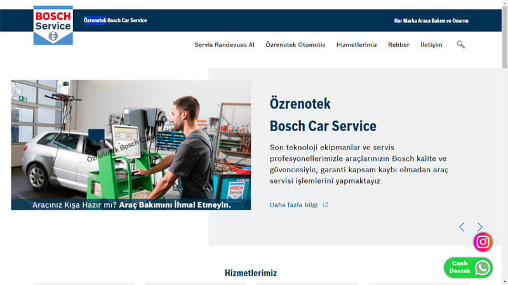Image resolution: width=508 pixels, height=285 pixels.
Task: Click the mechanic workshop slide image
Action: pos(131,144)
